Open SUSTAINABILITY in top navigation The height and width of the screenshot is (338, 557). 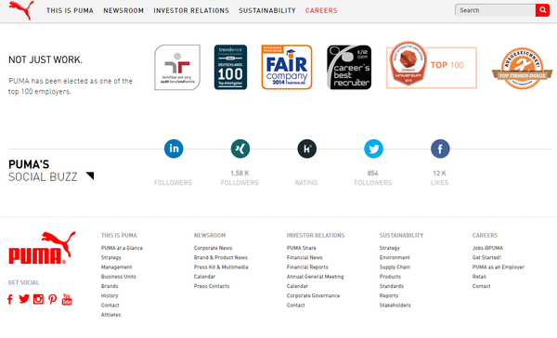point(267,10)
